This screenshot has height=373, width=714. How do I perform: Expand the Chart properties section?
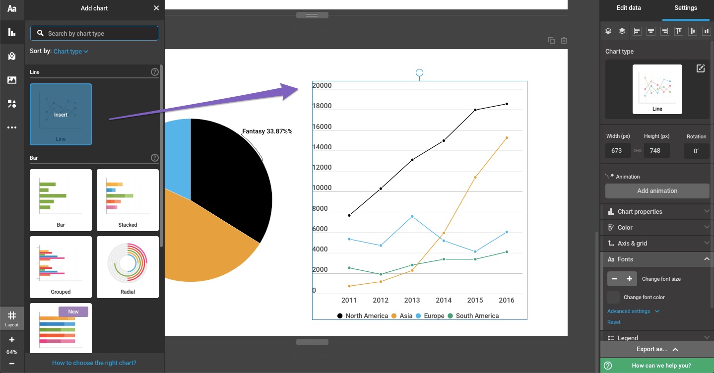tap(657, 211)
